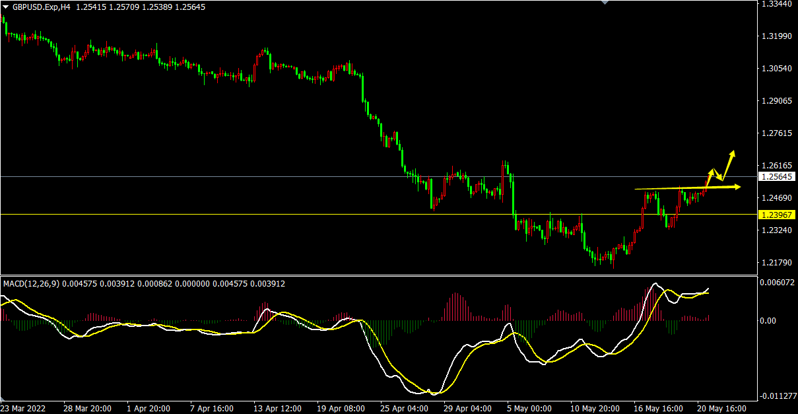Click the gray chart shift triangle marker
798x414 pixels.
(x=605, y=3)
